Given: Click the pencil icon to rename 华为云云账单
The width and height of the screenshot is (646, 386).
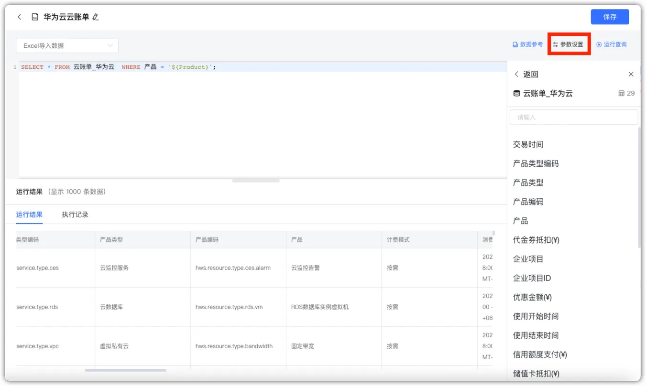Looking at the screenshot, I should tap(96, 17).
